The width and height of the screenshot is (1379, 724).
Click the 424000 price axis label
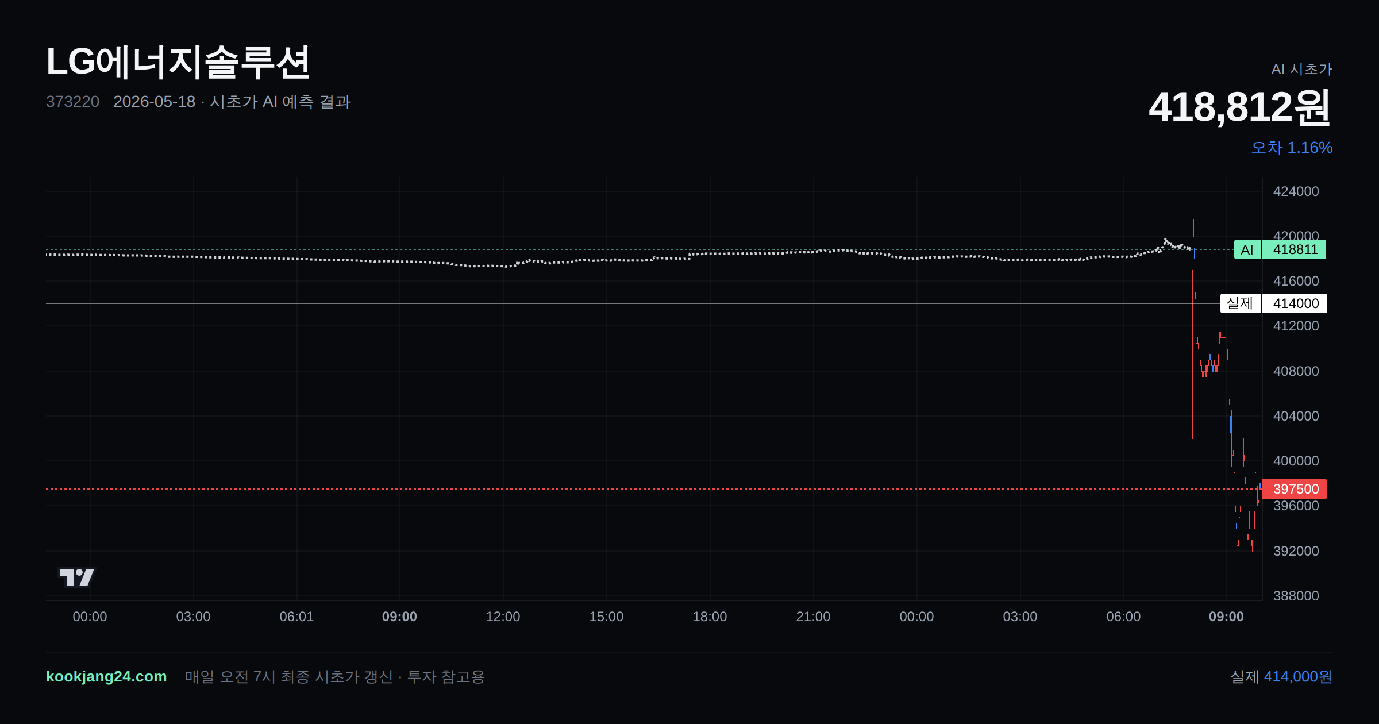(1296, 191)
